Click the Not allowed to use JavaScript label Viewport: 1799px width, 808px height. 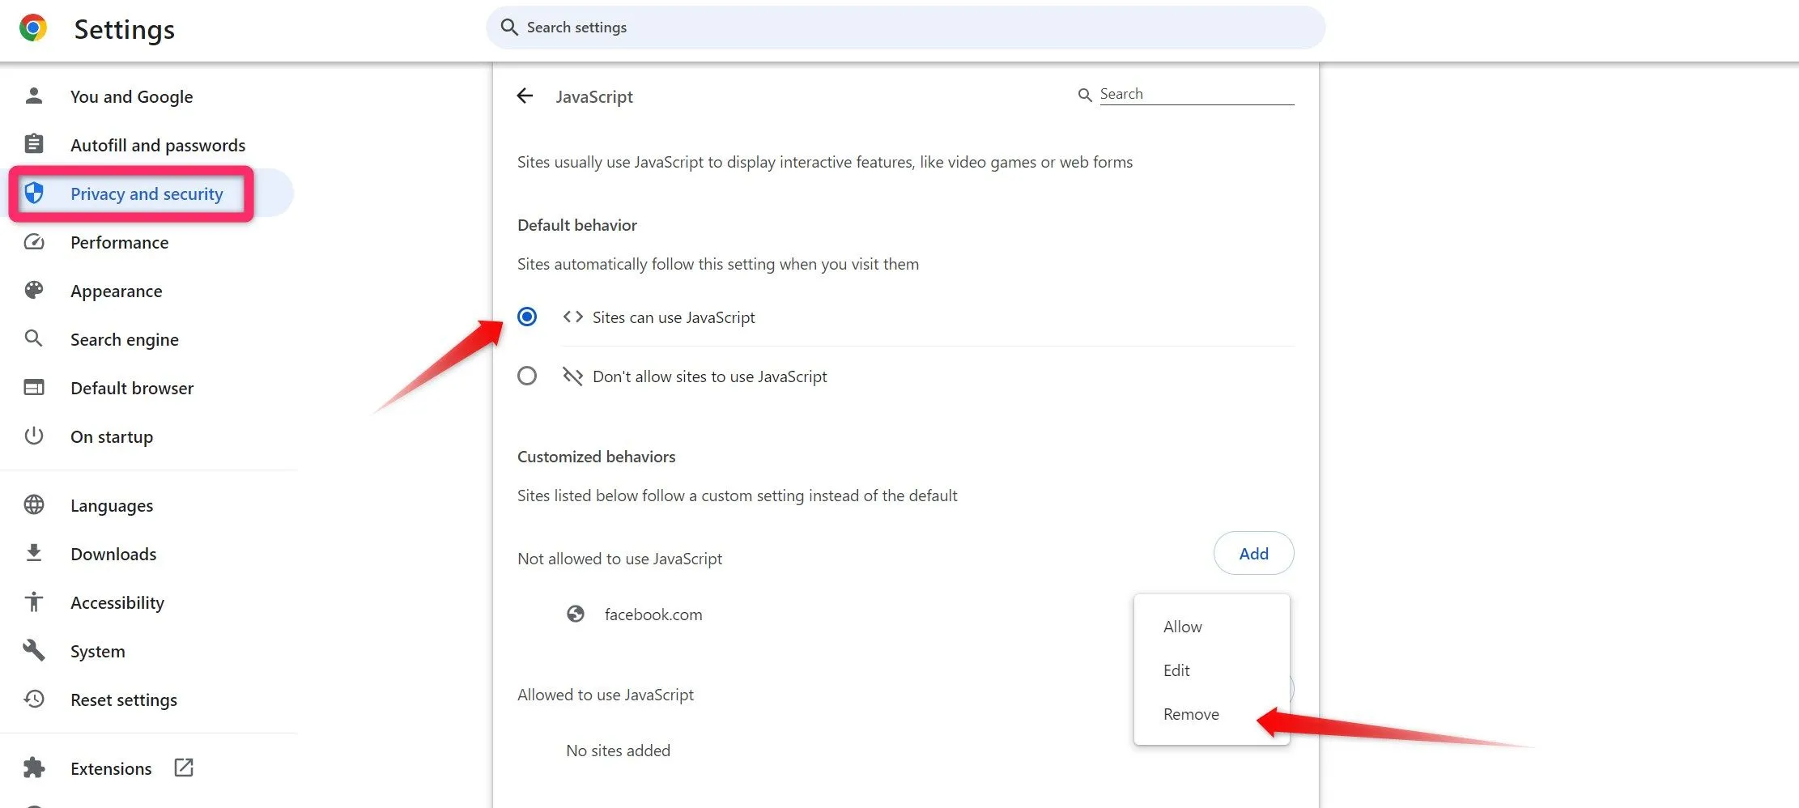[619, 559]
